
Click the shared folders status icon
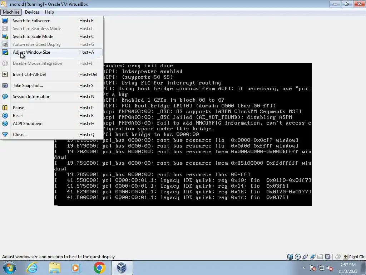[x=320, y=257]
